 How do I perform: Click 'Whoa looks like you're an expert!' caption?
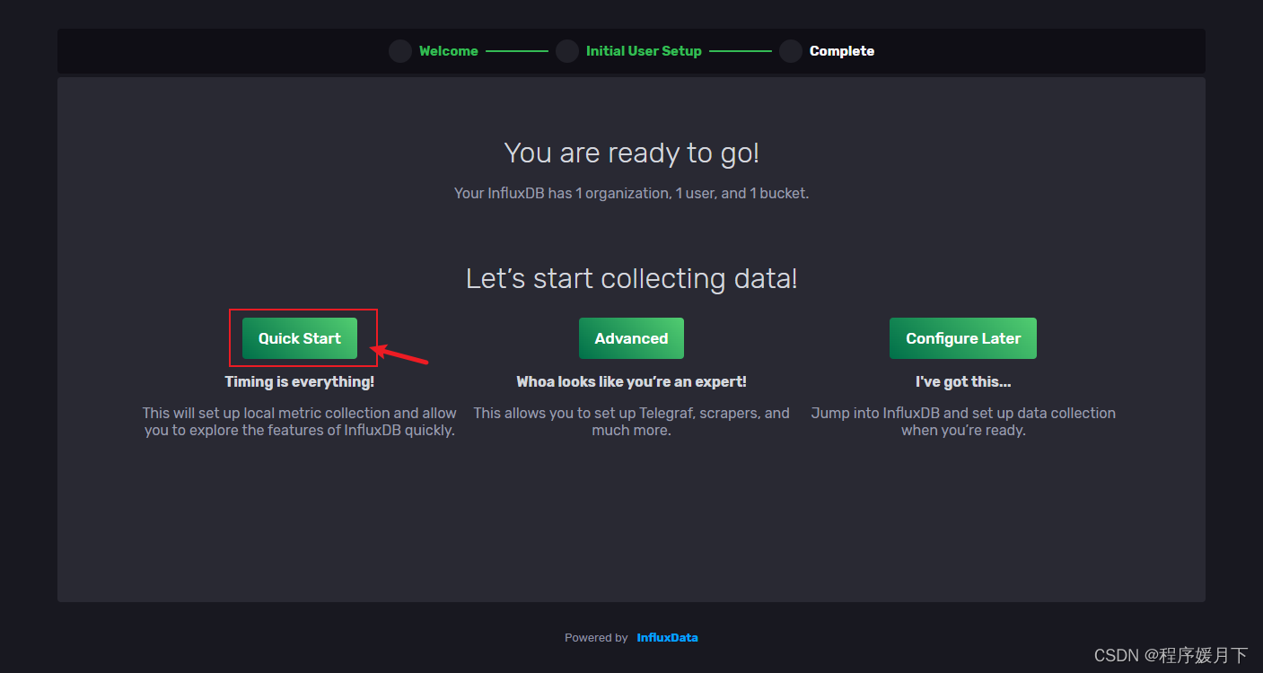click(x=631, y=381)
